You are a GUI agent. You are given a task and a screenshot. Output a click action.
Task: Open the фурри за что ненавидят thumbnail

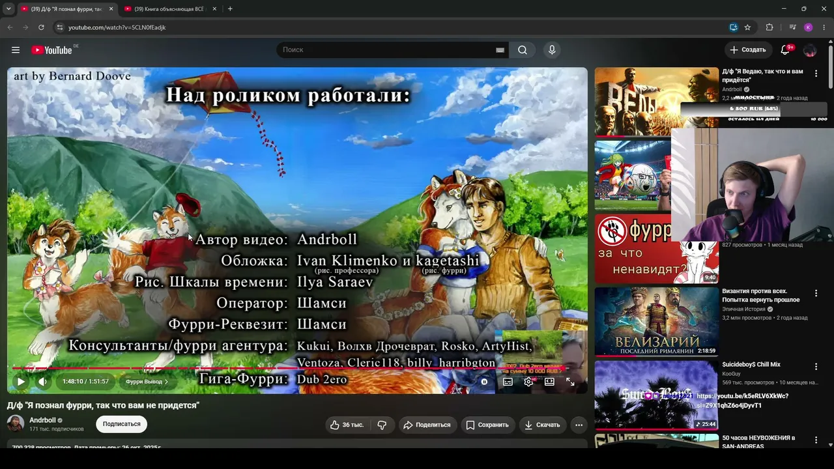click(656, 249)
